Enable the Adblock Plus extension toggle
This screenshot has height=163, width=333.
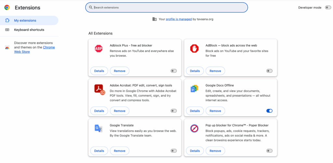(x=174, y=71)
